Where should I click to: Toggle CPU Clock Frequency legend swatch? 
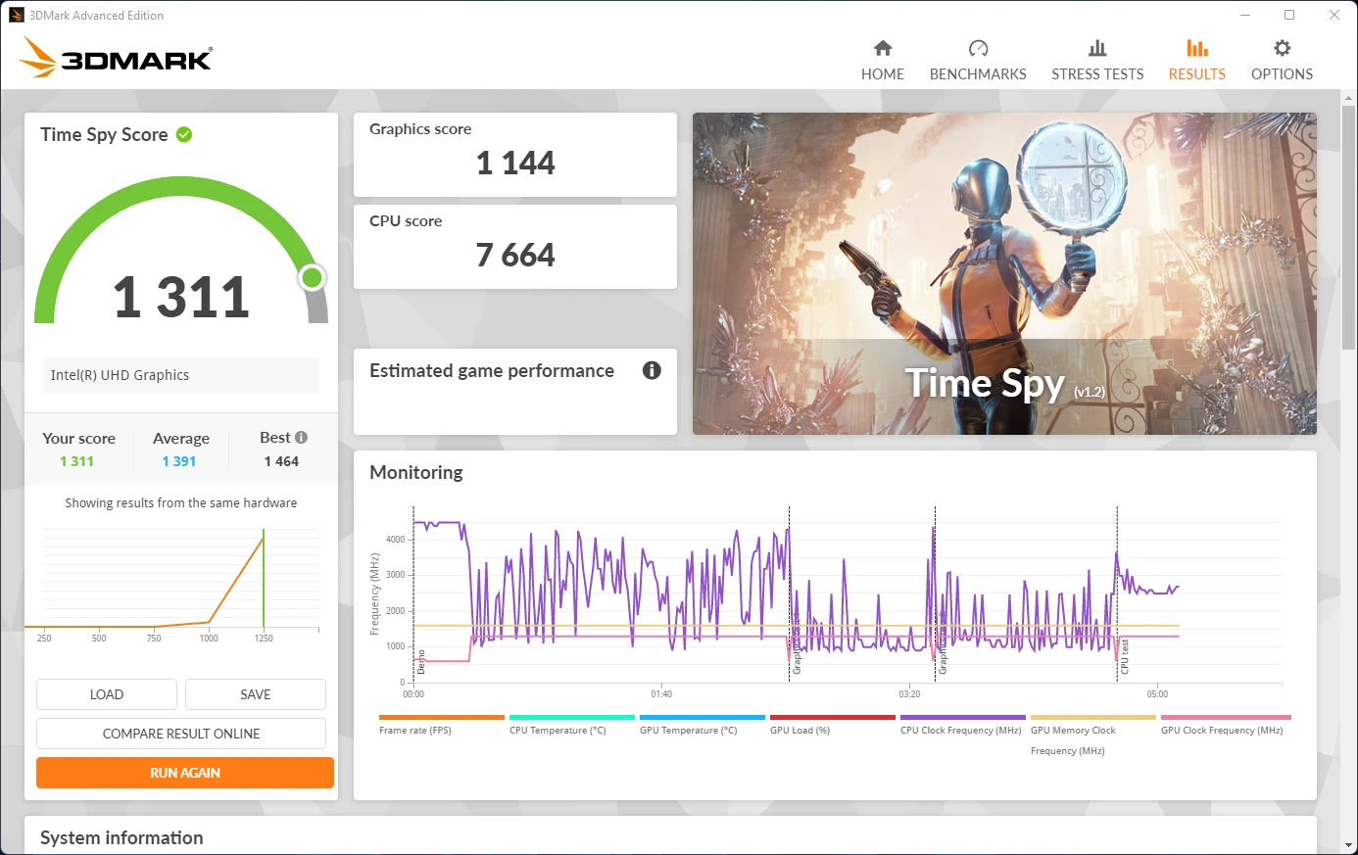(x=963, y=717)
